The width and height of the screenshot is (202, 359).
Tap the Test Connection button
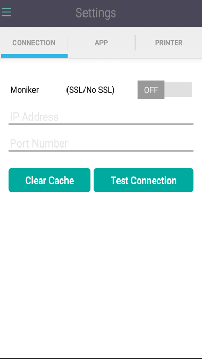pyautogui.click(x=143, y=180)
